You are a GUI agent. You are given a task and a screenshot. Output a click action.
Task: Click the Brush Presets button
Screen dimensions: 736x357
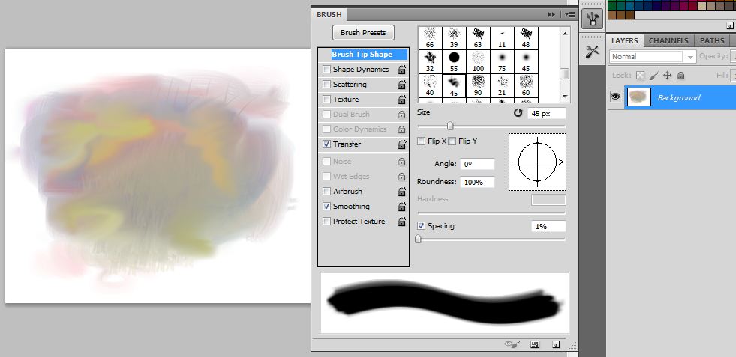pyautogui.click(x=363, y=33)
